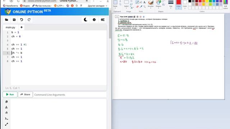Open editor settings gears icon
This screenshot has height=129, width=230.
point(103,20)
